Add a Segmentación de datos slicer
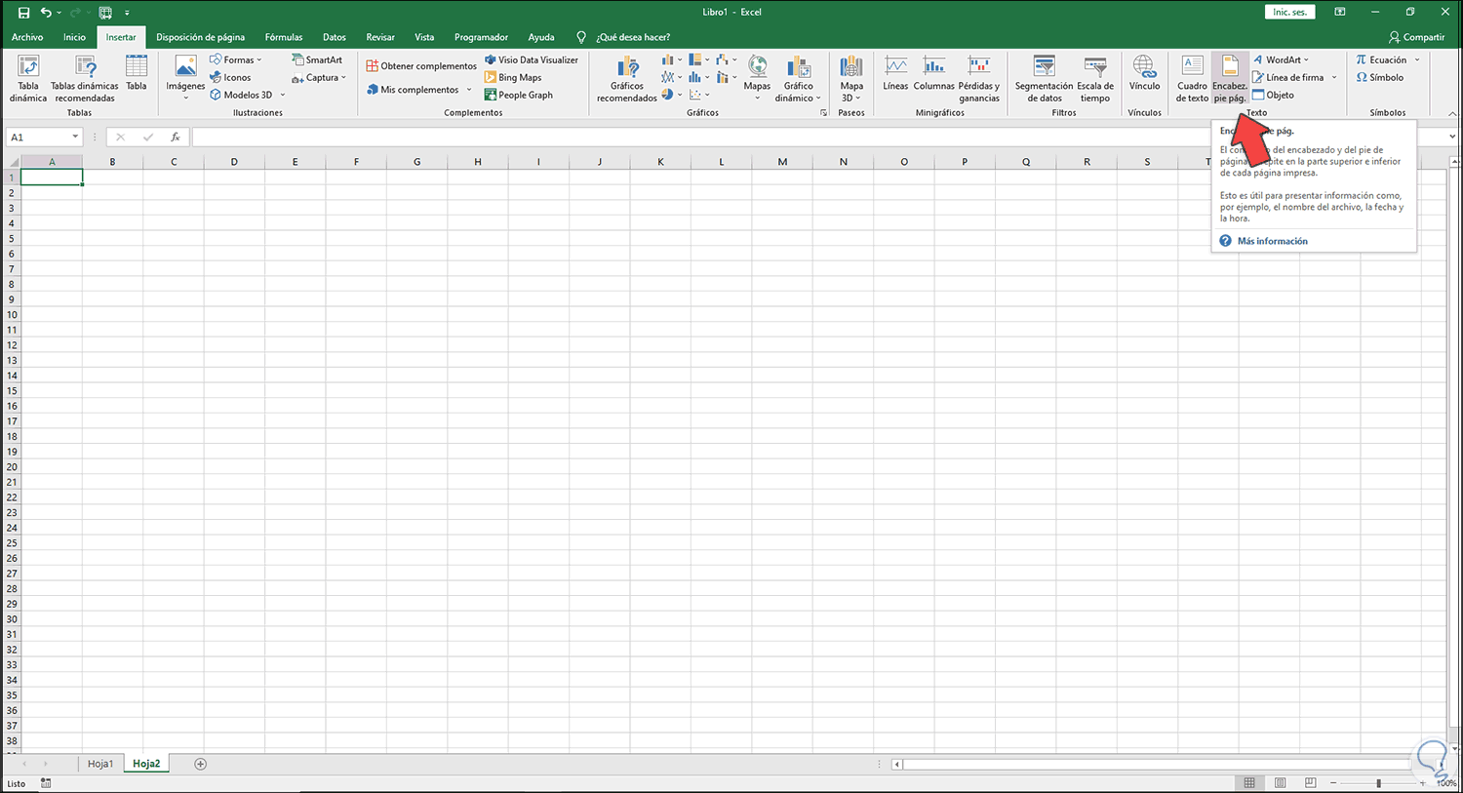Screen dimensions: 1463x793 (1044, 79)
